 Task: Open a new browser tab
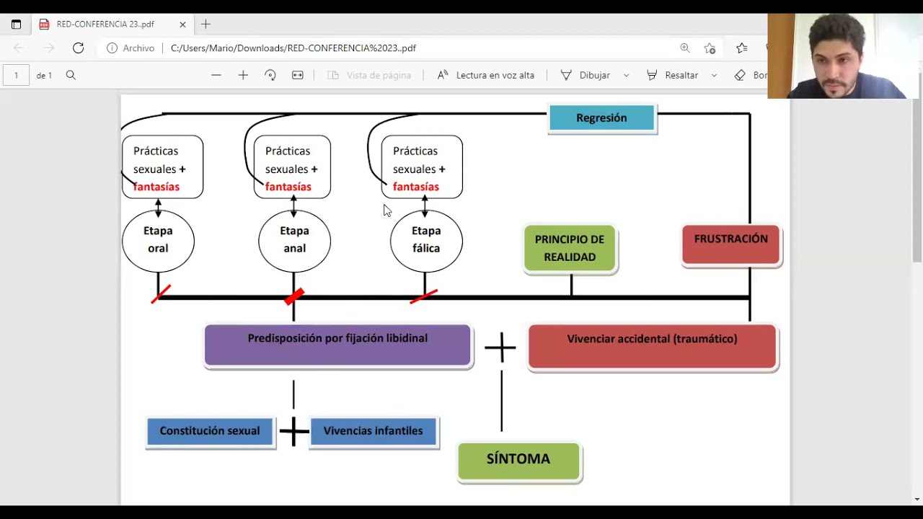coord(206,25)
